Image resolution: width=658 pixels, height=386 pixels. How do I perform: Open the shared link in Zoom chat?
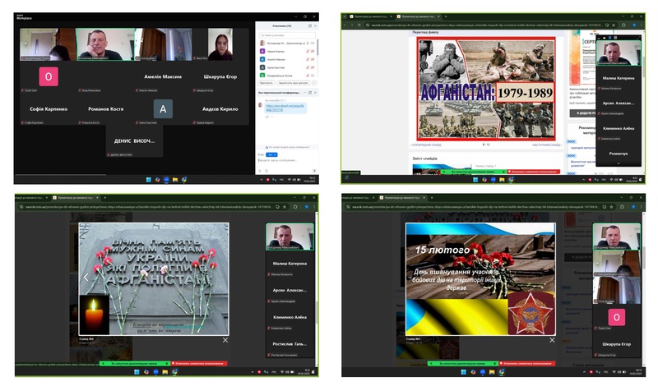click(x=285, y=108)
